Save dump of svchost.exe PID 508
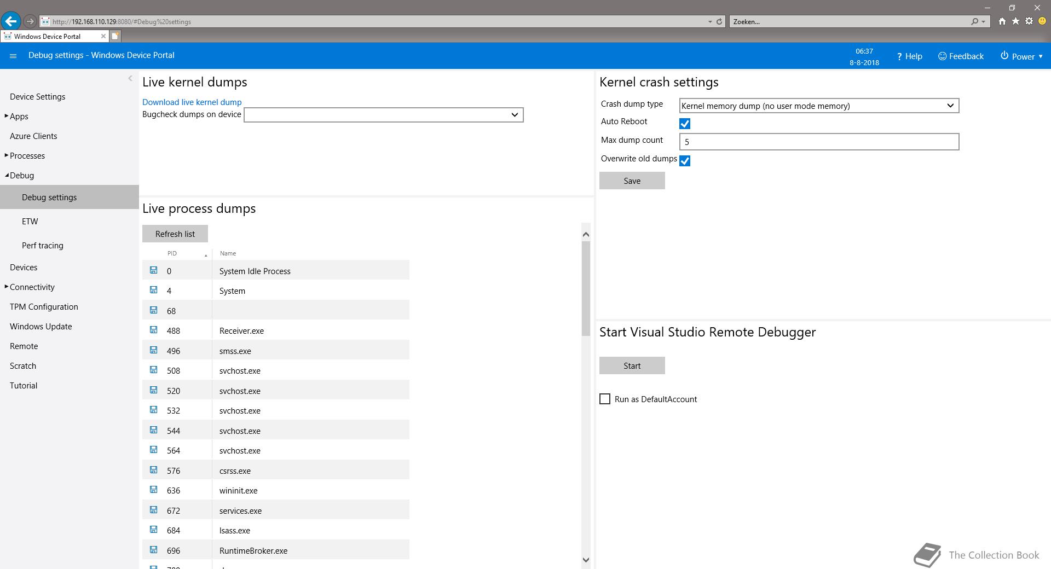This screenshot has height=569, width=1051. [x=153, y=370]
